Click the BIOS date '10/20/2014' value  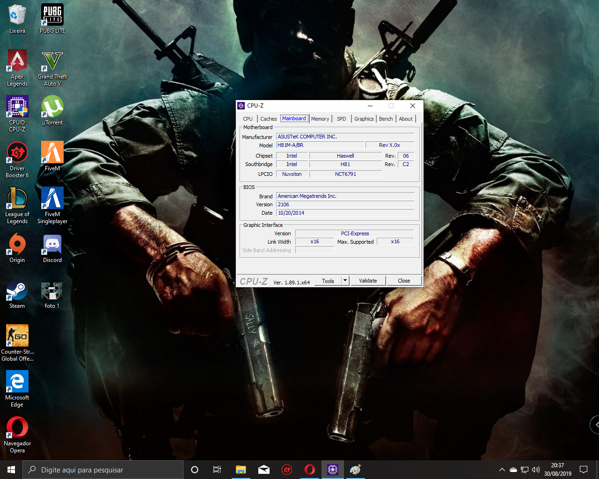[x=345, y=213]
